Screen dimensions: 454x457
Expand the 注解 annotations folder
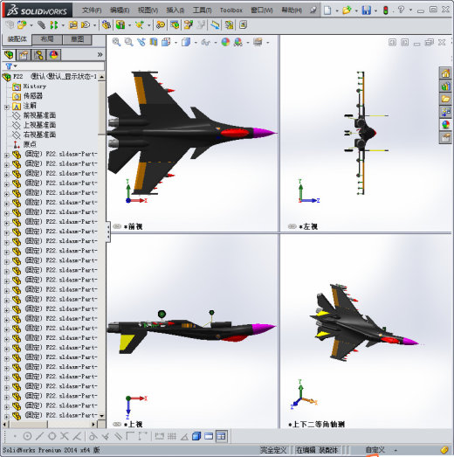[x=7, y=107]
